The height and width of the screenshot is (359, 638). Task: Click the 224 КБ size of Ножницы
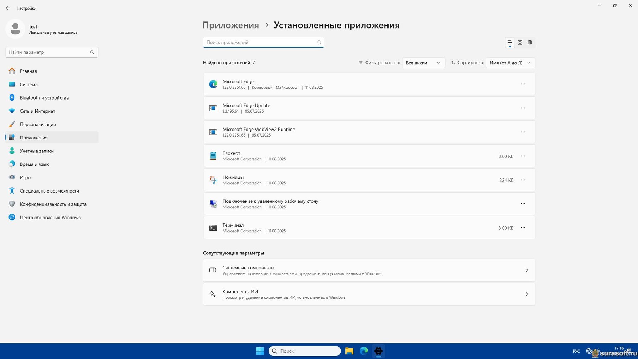(x=506, y=180)
